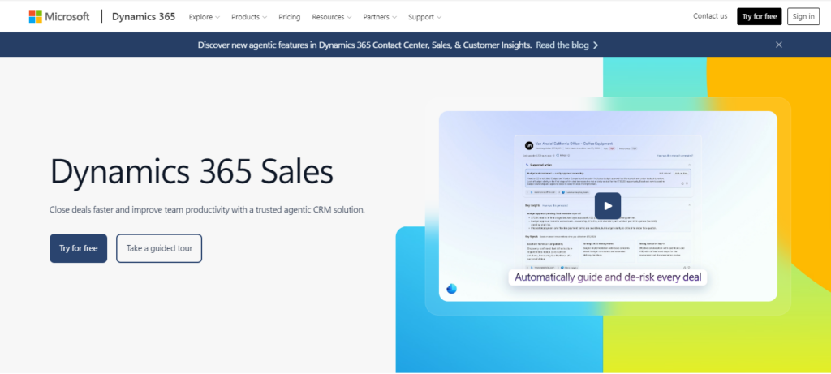
Task: Open the Read the blog link
Action: coord(562,45)
